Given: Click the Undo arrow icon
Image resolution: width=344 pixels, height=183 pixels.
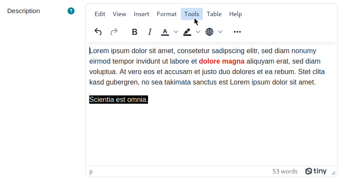Looking at the screenshot, I should pos(98,32).
